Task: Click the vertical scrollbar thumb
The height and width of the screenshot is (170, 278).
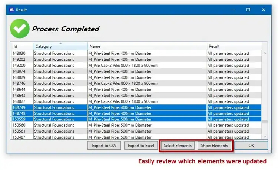Action: point(265,121)
